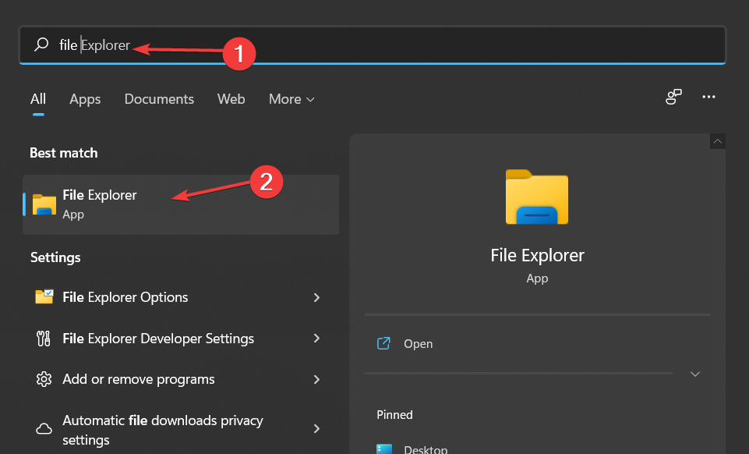Click the cloud icon for file downloads privacy
Viewport: 749px width, 454px height.
pyautogui.click(x=44, y=429)
